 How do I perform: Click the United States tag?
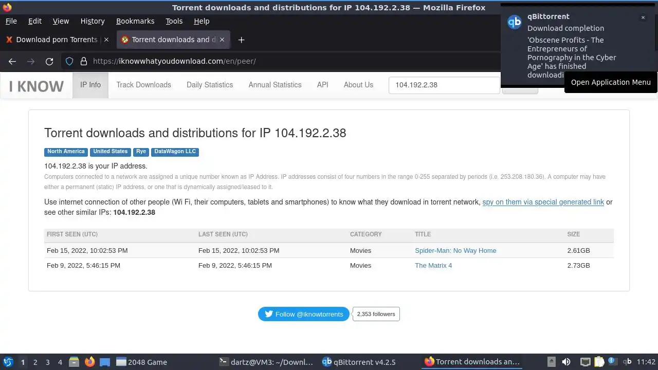click(x=110, y=152)
